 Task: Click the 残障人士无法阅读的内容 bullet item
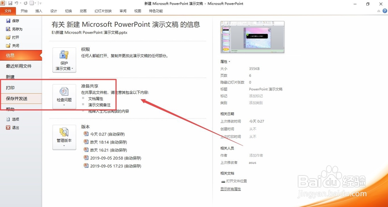[108, 111]
